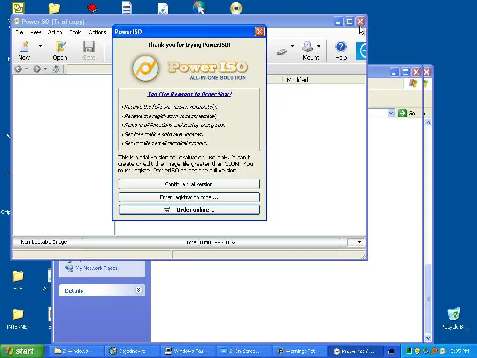
Task: Expand the Details panel in Explorer window
Action: pos(138,290)
